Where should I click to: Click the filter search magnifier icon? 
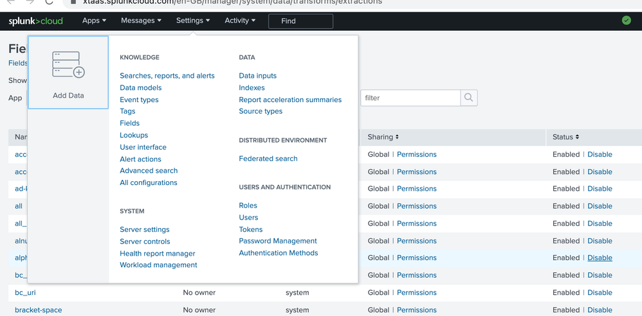tap(469, 98)
